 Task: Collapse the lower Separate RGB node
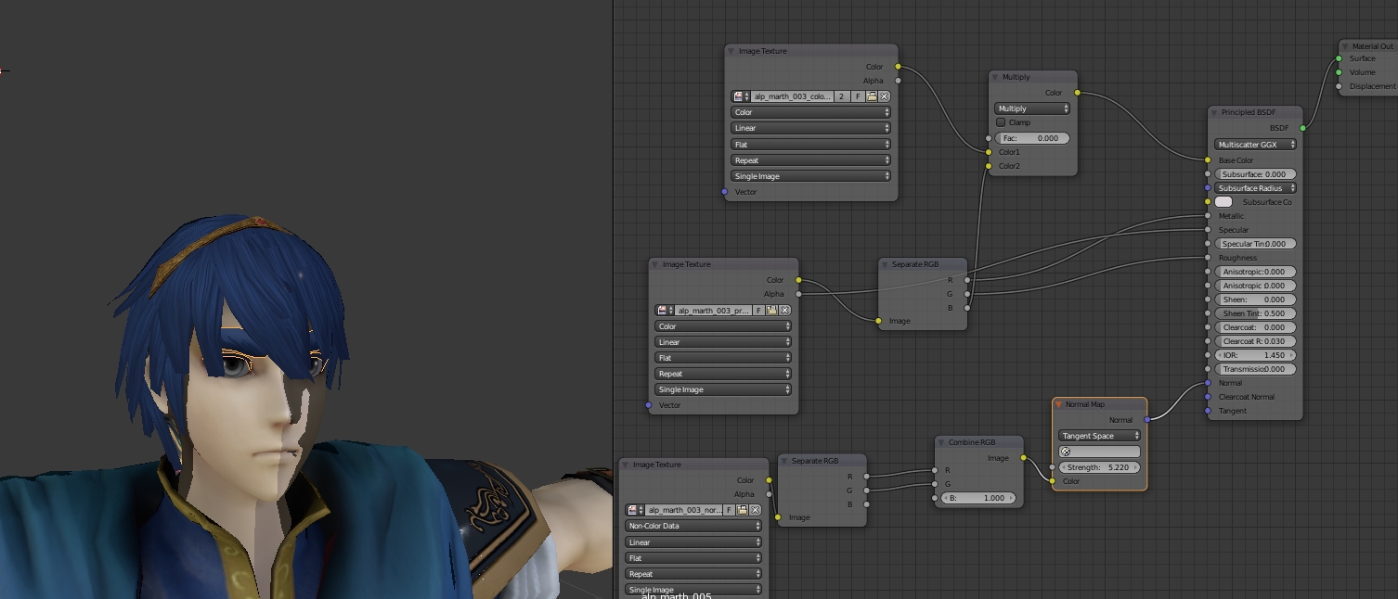[784, 461]
